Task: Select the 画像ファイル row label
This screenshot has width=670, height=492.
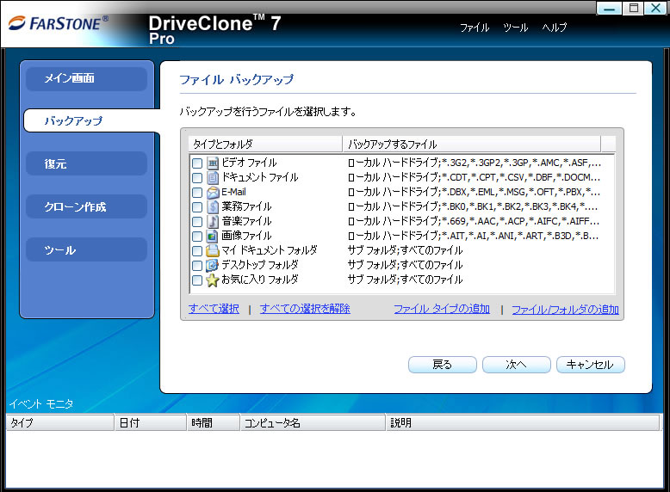Action: point(246,236)
